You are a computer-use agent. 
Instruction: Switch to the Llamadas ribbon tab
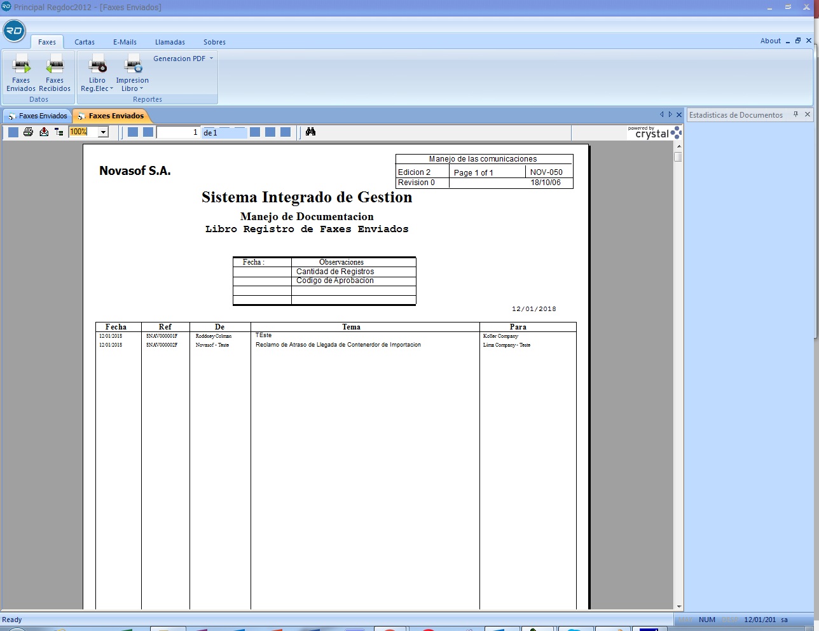tap(170, 42)
